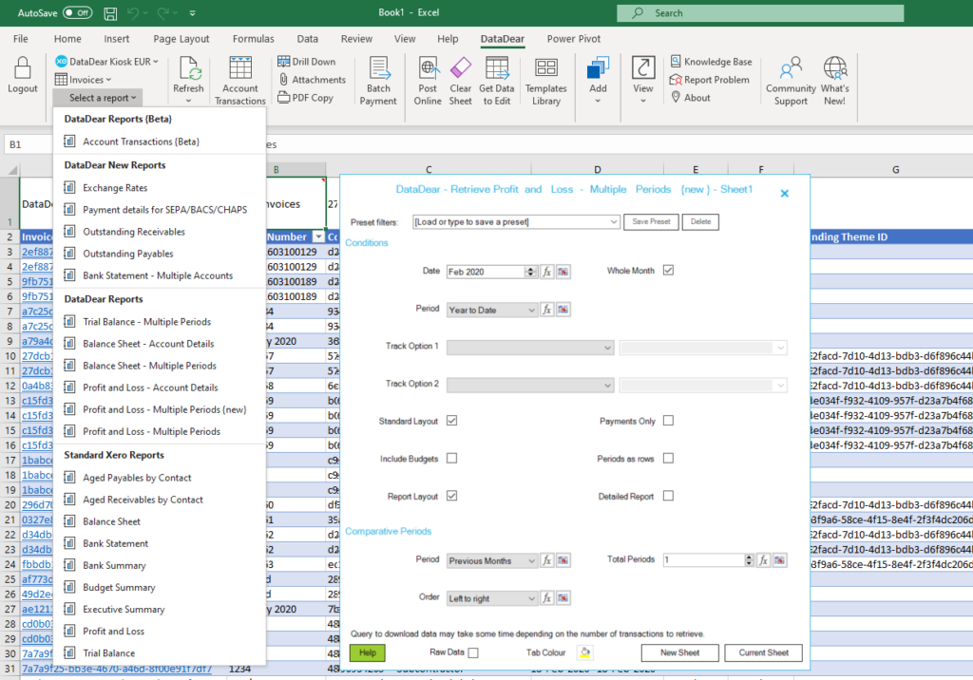
Task: Open the Track Option 2 dropdown
Action: [530, 386]
